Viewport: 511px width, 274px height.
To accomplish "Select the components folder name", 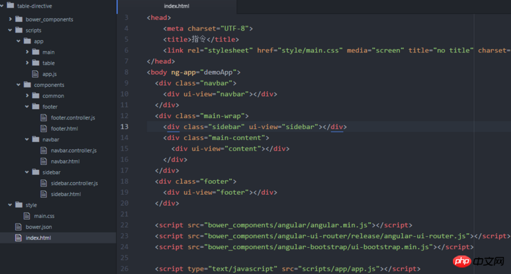I will pos(49,85).
